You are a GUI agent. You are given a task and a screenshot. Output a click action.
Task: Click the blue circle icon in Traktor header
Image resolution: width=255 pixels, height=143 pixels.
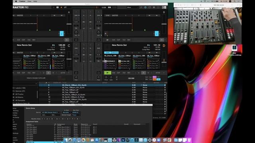coord(145,8)
